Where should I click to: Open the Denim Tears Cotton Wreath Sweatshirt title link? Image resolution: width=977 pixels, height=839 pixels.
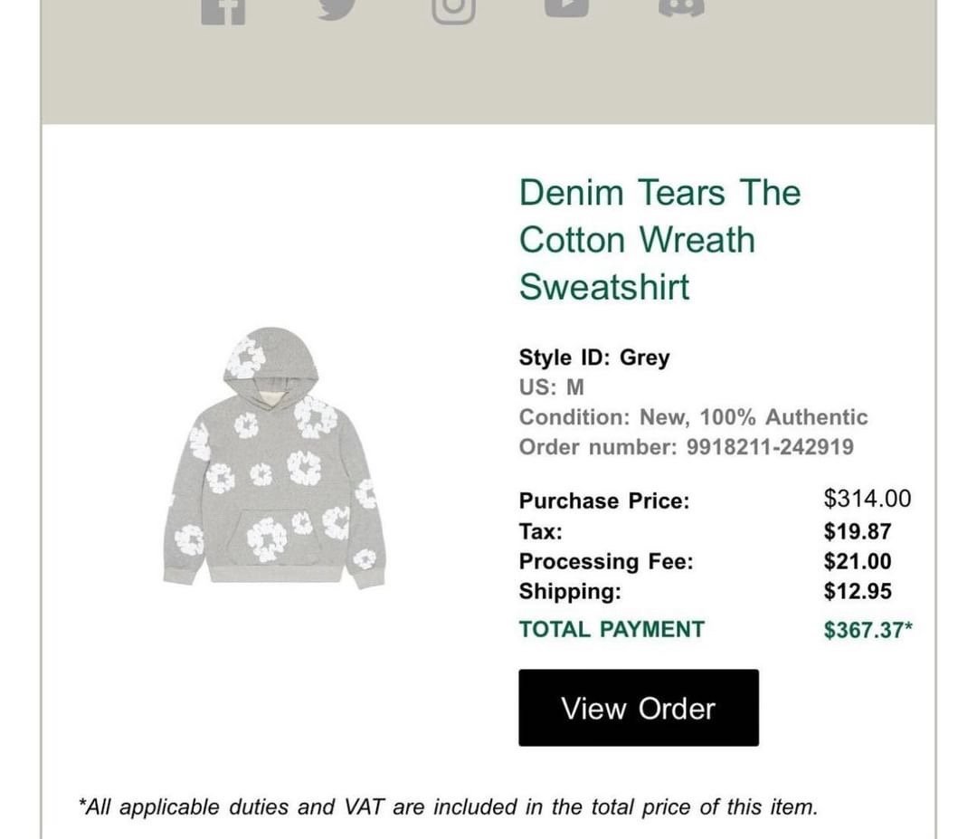[x=659, y=240]
